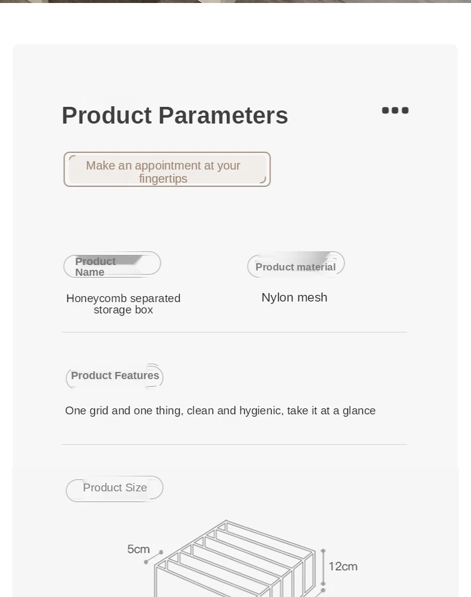471x597 pixels.
Task: Click the storage box outline diagram
Action: (233, 564)
